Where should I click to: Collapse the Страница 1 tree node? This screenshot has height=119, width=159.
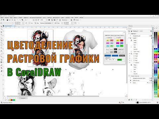(x=129, y=34)
